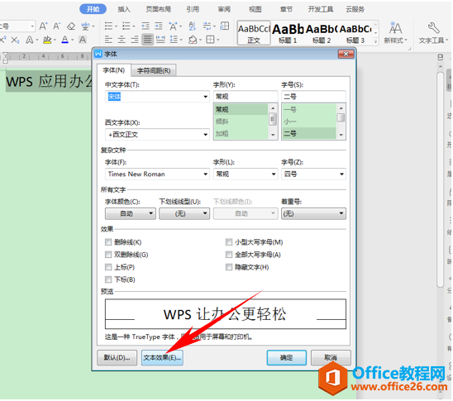This screenshot has height=401, width=453.
Task: Click the paragraph shading bucket icon
Action: tap(193, 40)
